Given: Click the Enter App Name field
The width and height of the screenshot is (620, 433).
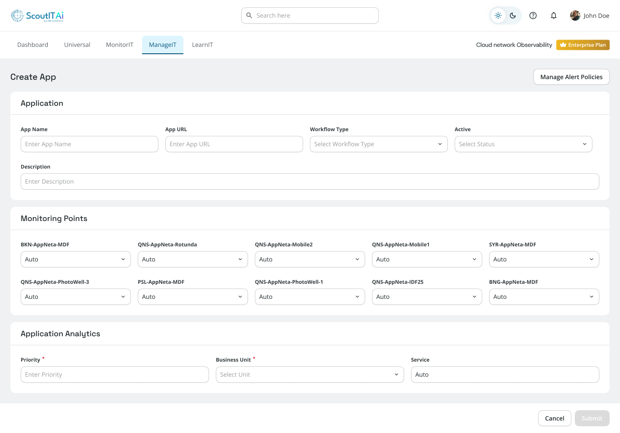Looking at the screenshot, I should (x=89, y=144).
